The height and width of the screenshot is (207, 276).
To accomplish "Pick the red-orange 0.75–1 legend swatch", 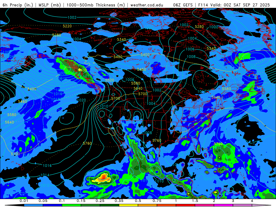I will [x=166, y=205].
